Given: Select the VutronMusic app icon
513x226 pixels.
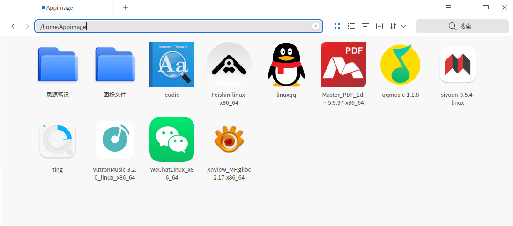Looking at the screenshot, I should pyautogui.click(x=115, y=140).
